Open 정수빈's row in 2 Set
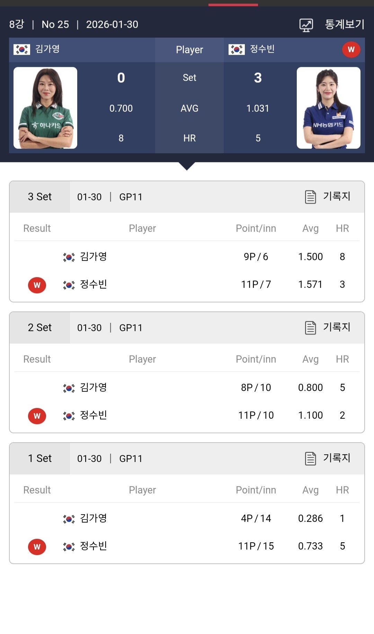This screenshot has width=374, height=634. [x=187, y=415]
